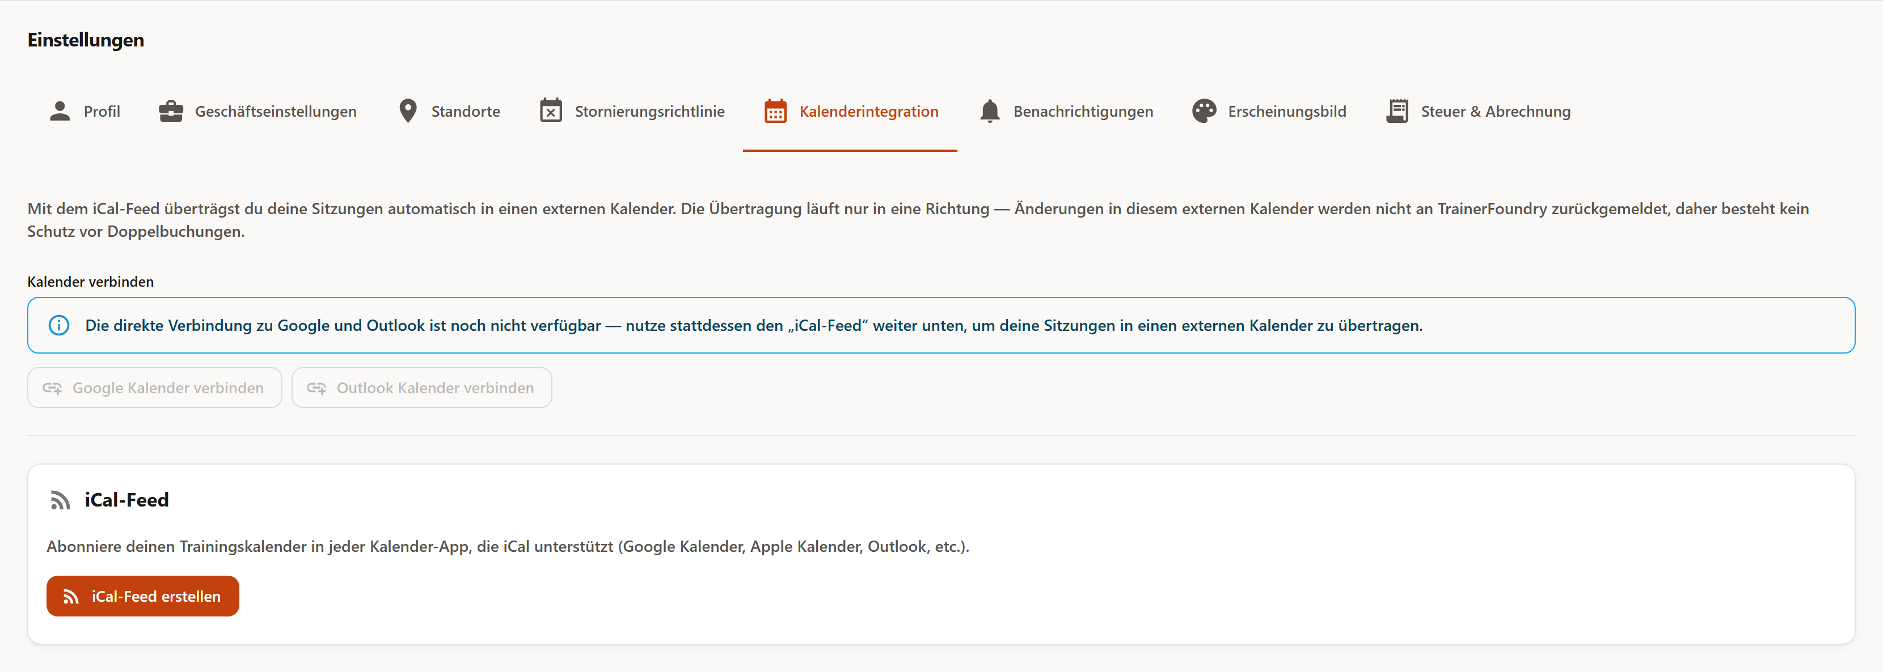The height and width of the screenshot is (672, 1883).
Task: Click the palette icon for Erscheinungsbild
Action: (x=1204, y=111)
